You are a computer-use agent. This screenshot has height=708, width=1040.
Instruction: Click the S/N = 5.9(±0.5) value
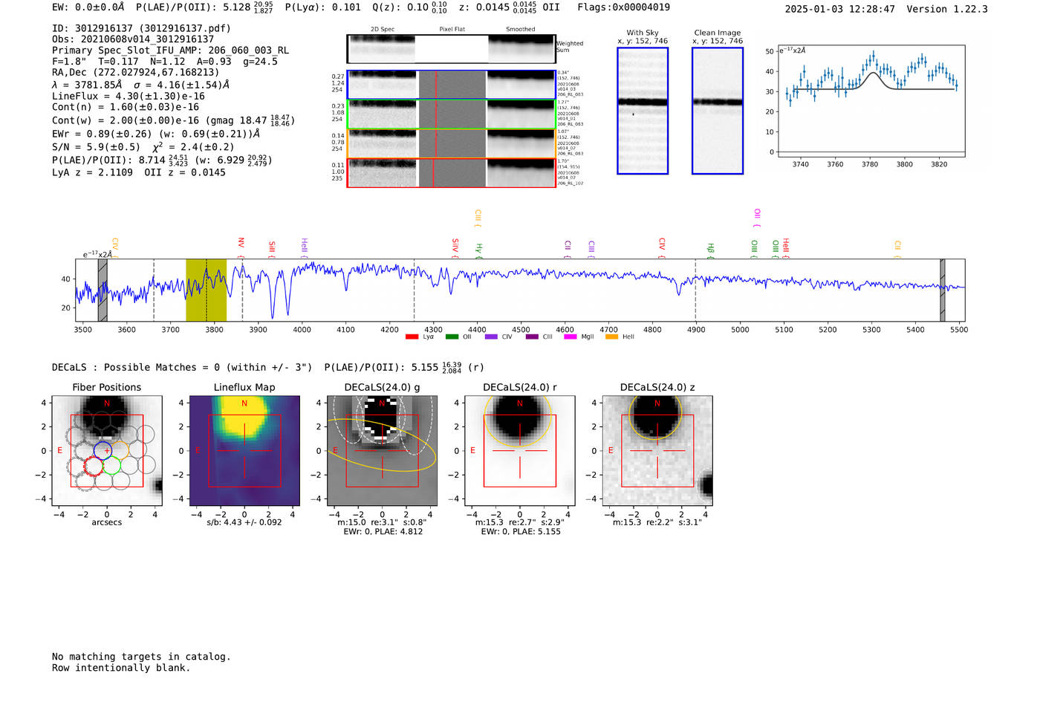pos(96,147)
